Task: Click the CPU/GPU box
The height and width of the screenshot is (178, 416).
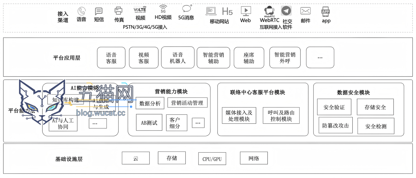Action: point(212,159)
